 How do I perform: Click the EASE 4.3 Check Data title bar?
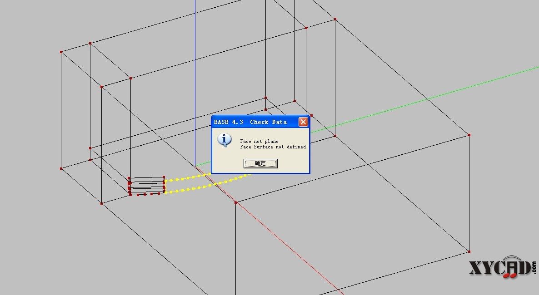pyautogui.click(x=260, y=122)
